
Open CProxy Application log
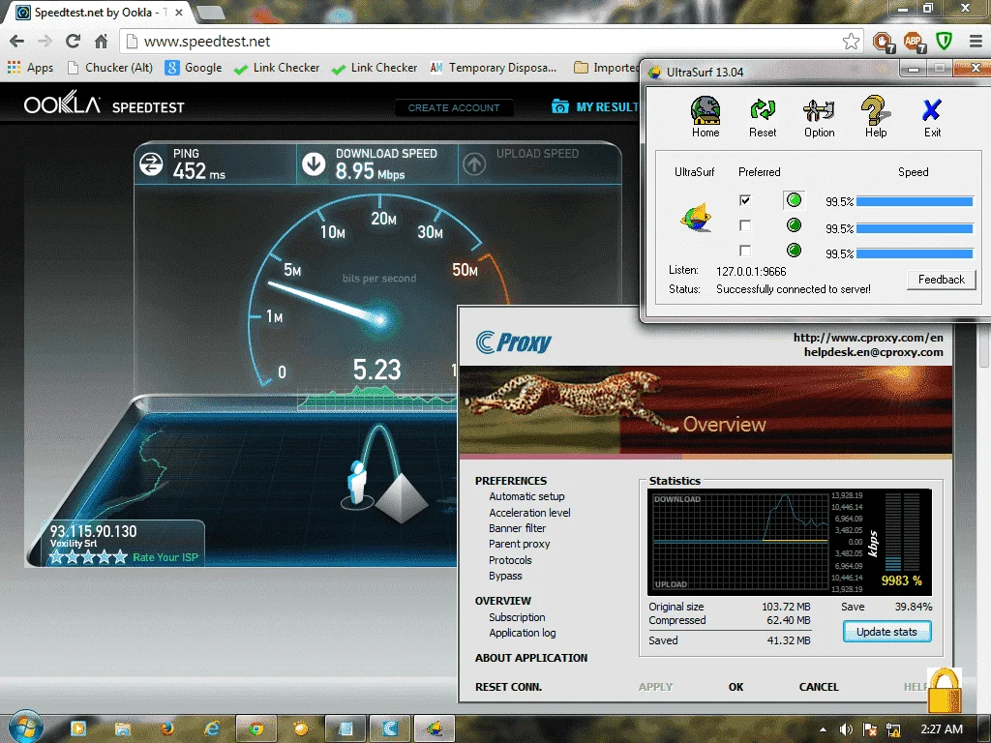click(x=522, y=633)
